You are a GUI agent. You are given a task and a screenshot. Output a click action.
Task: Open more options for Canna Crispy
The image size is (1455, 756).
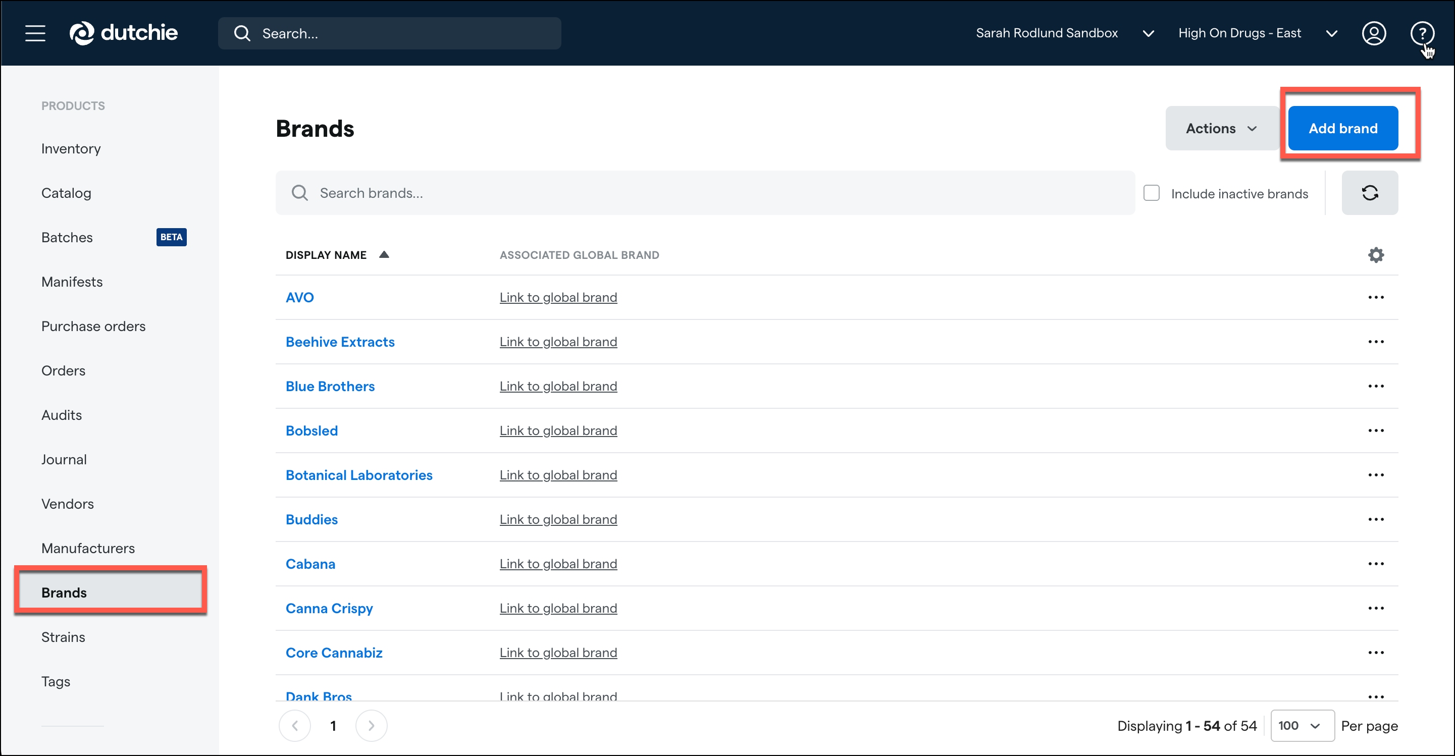pyautogui.click(x=1375, y=609)
